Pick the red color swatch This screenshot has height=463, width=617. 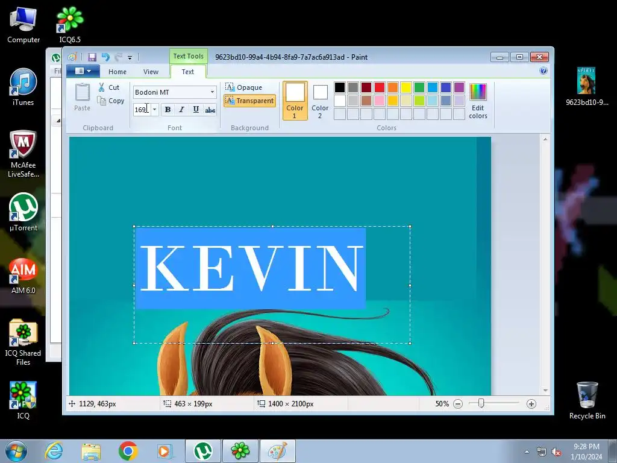[x=380, y=87]
